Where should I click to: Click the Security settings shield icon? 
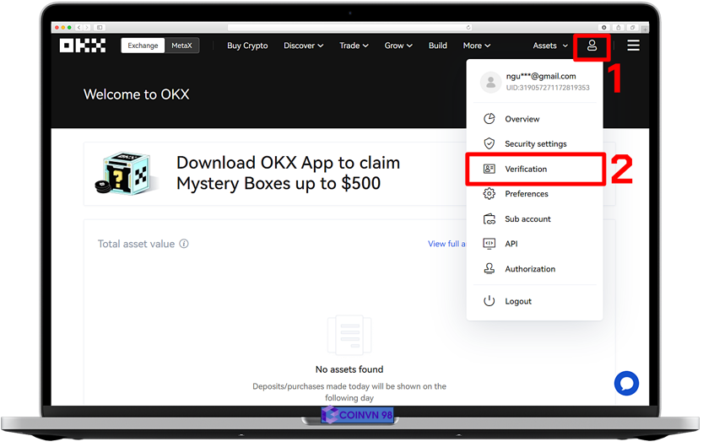click(x=489, y=144)
